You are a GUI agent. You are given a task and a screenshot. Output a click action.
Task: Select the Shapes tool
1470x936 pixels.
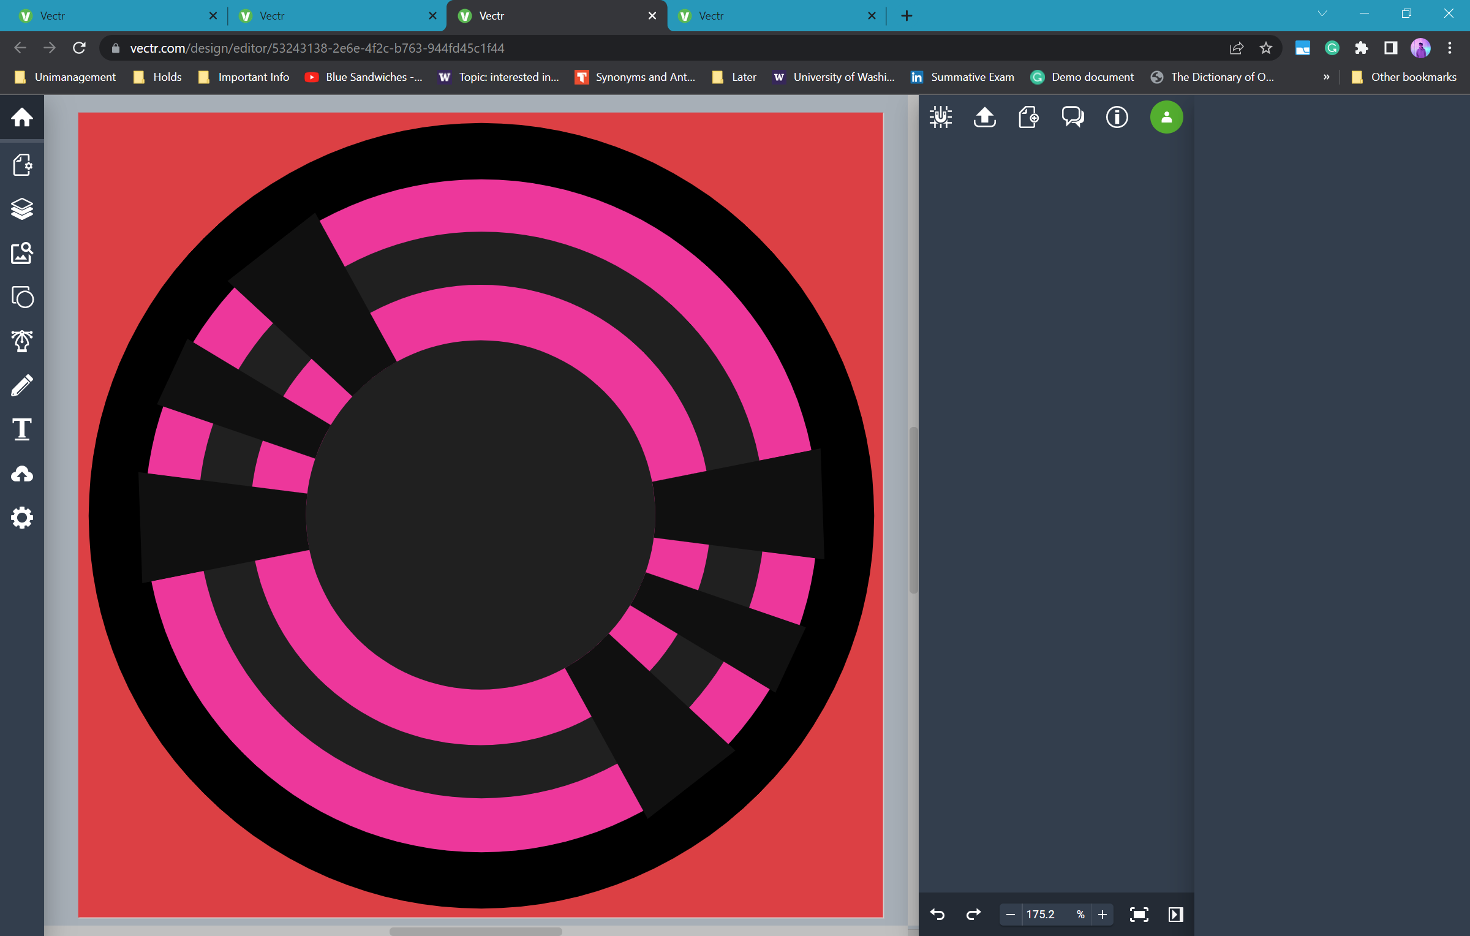click(22, 297)
